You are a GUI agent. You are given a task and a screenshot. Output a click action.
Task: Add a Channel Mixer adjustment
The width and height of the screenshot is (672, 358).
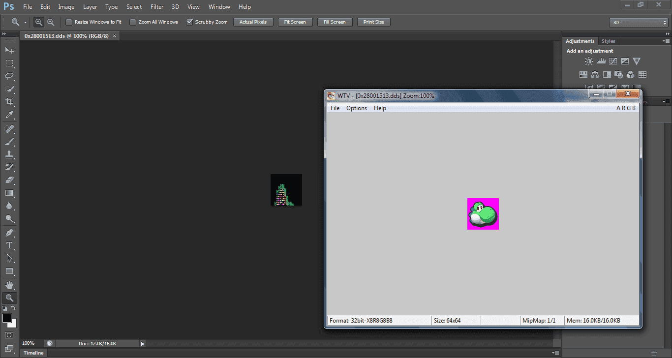pos(631,75)
